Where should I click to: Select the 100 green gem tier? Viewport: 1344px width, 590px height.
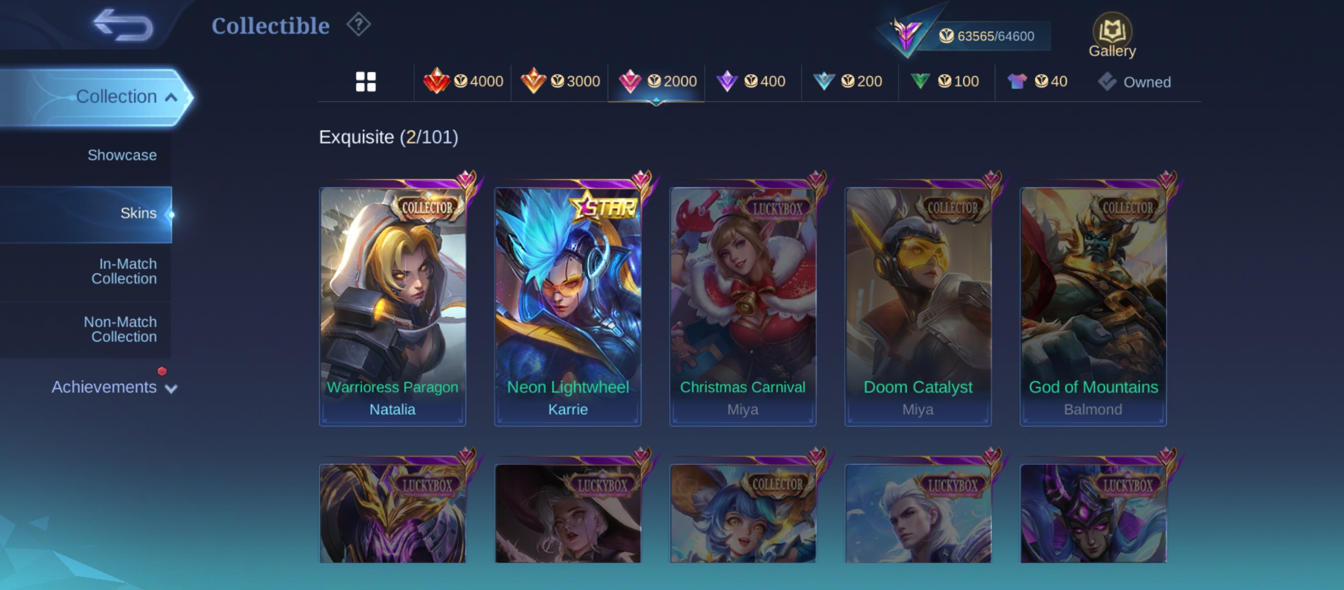tap(945, 81)
